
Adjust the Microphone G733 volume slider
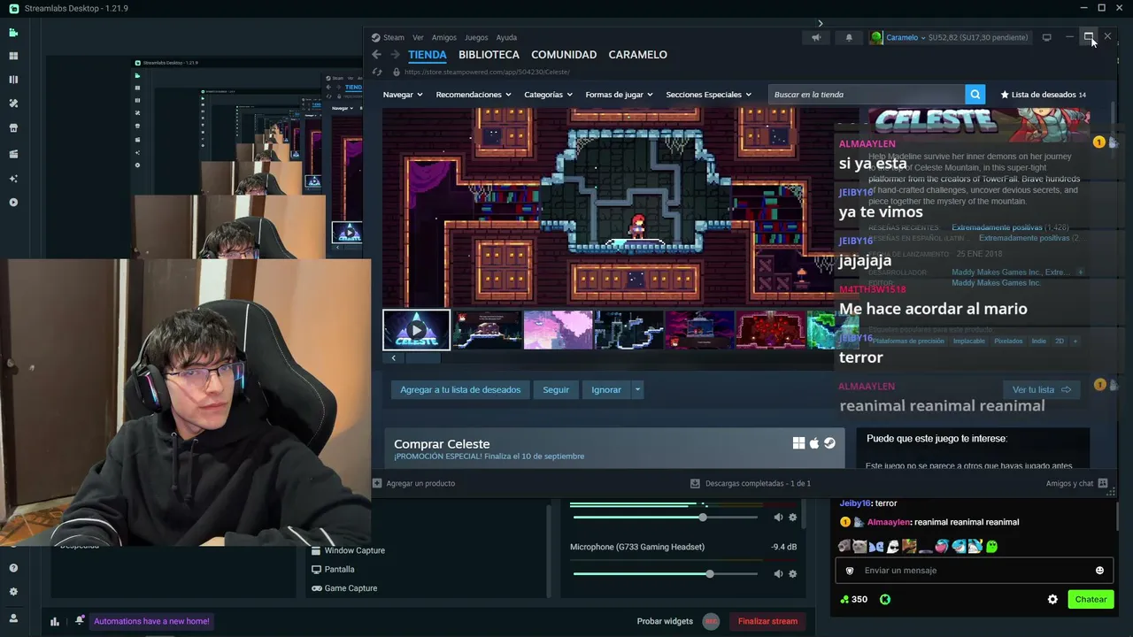(666, 574)
